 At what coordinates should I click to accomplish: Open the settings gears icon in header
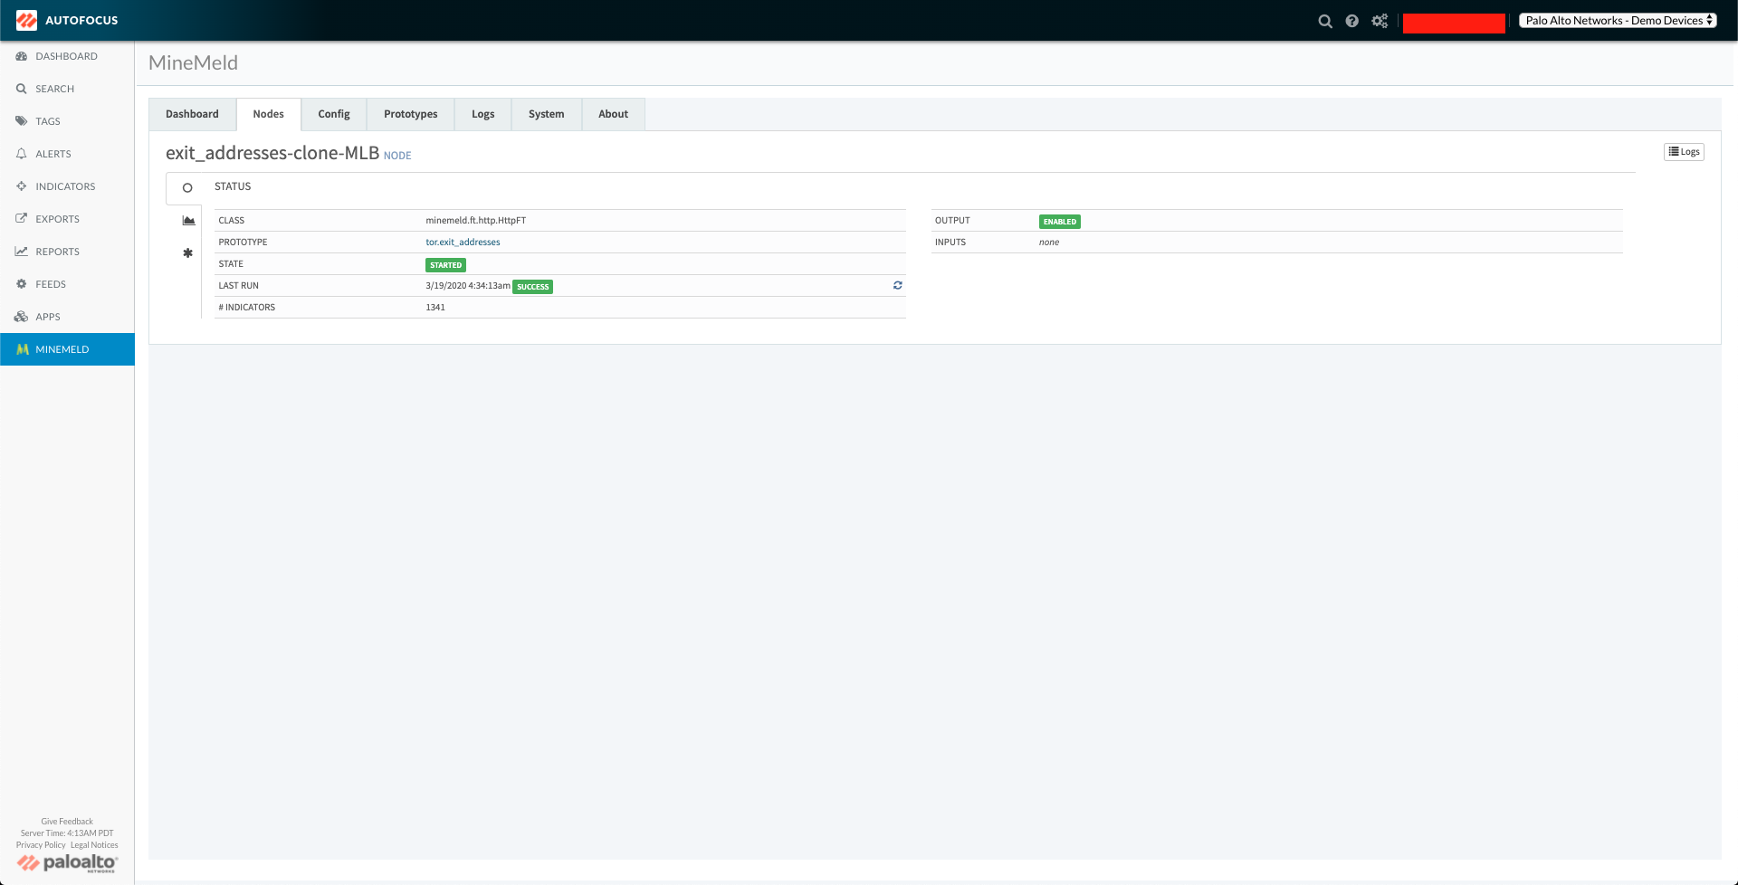tap(1380, 21)
